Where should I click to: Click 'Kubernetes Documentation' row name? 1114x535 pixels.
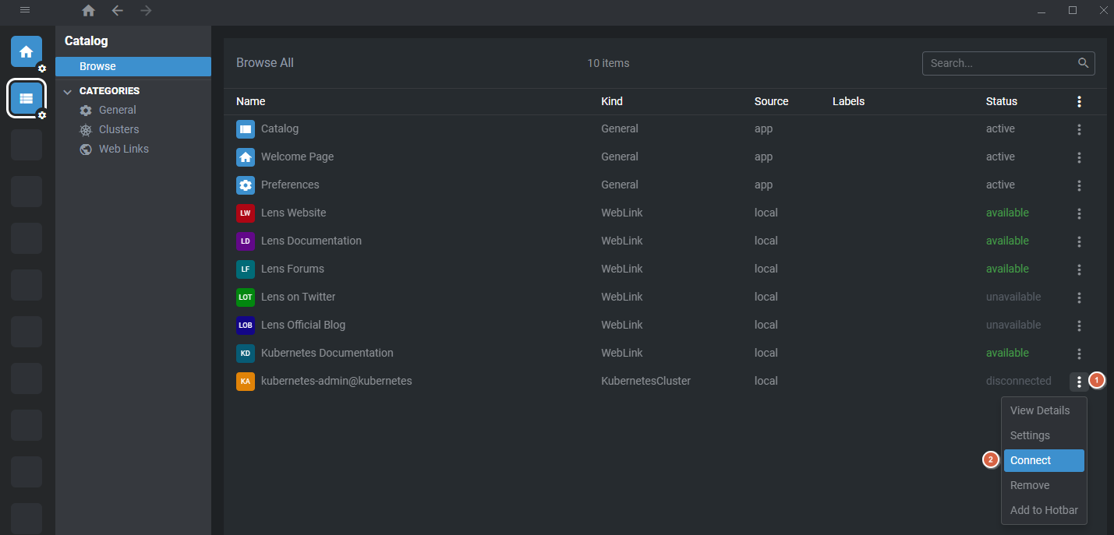327,353
